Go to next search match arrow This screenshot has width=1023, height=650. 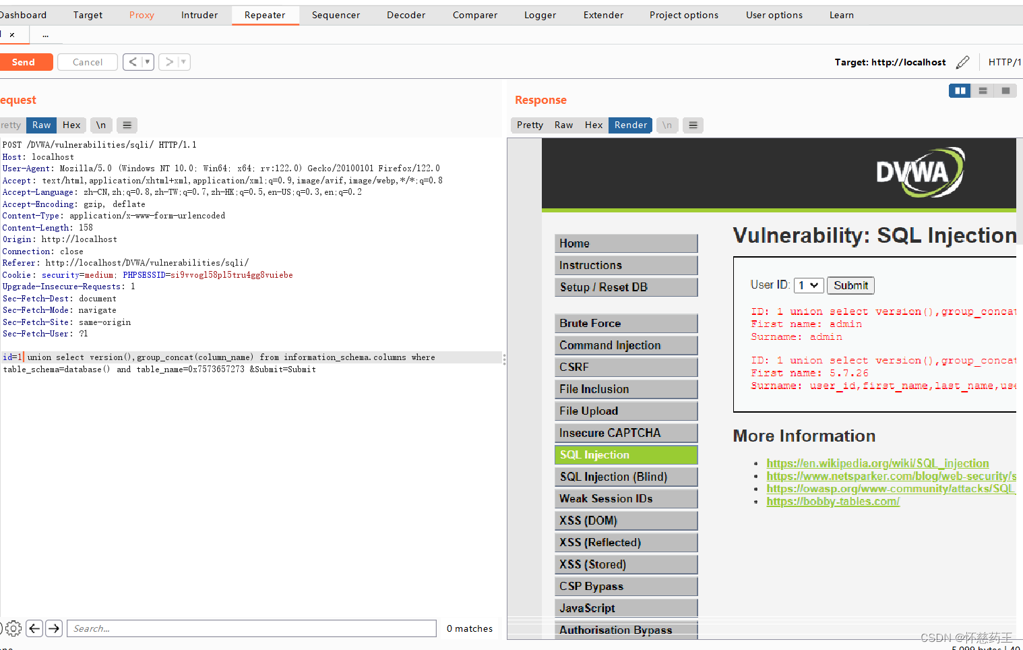[55, 628]
